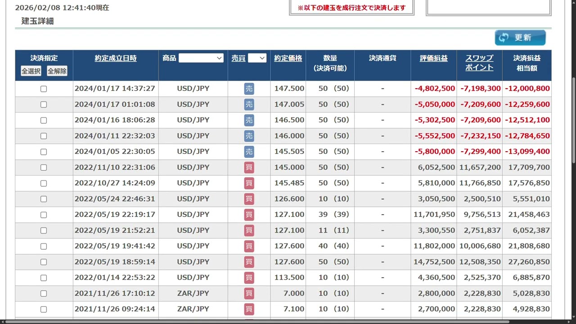Tick checkbox for 2022/11/10 22:31:06 row
This screenshot has width=576, height=324.
(44, 167)
